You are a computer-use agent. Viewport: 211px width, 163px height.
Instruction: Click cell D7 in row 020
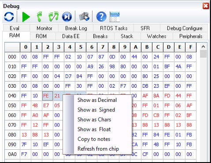[x=70, y=76]
